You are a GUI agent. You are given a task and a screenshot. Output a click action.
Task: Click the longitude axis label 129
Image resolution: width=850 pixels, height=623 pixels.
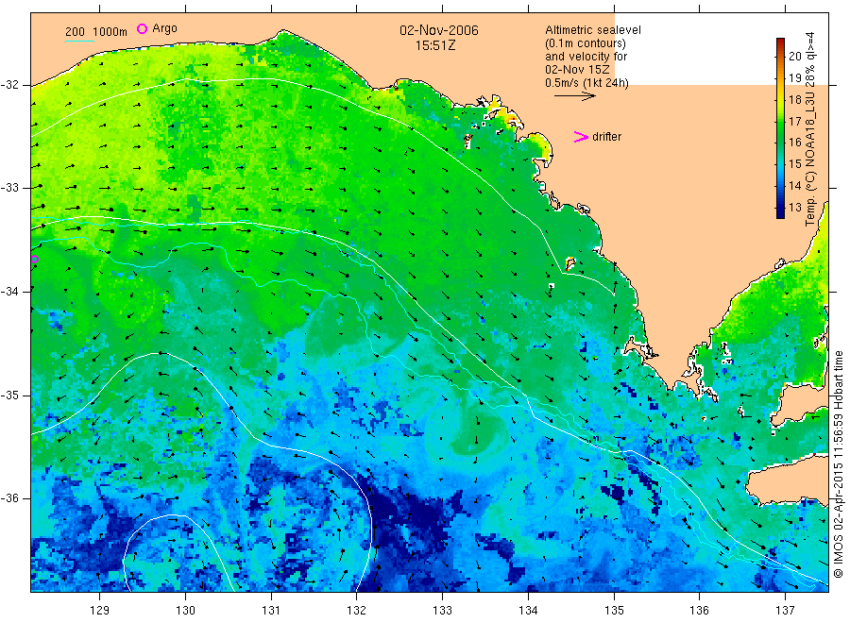pyautogui.click(x=100, y=610)
